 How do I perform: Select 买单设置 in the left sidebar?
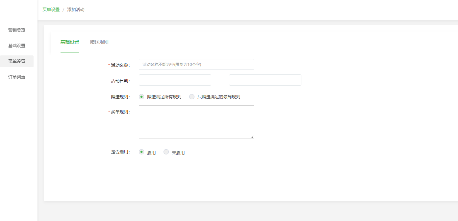[17, 61]
